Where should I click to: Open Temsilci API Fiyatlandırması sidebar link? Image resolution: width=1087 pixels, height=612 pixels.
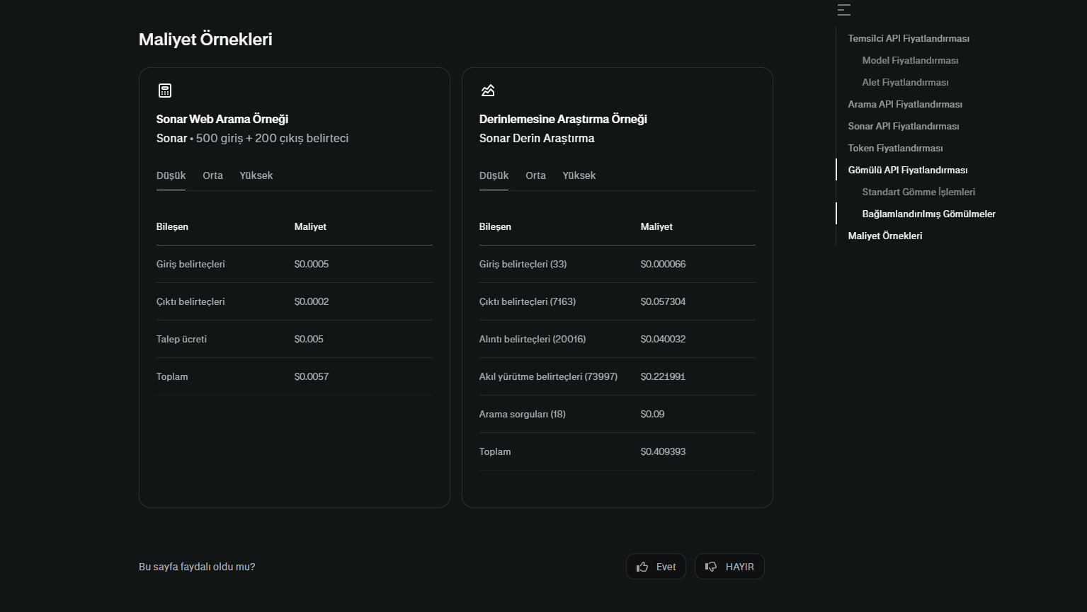pos(909,38)
